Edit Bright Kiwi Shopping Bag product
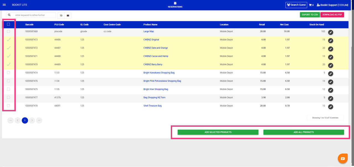The width and height of the screenshot is (354, 167). [x=330, y=90]
